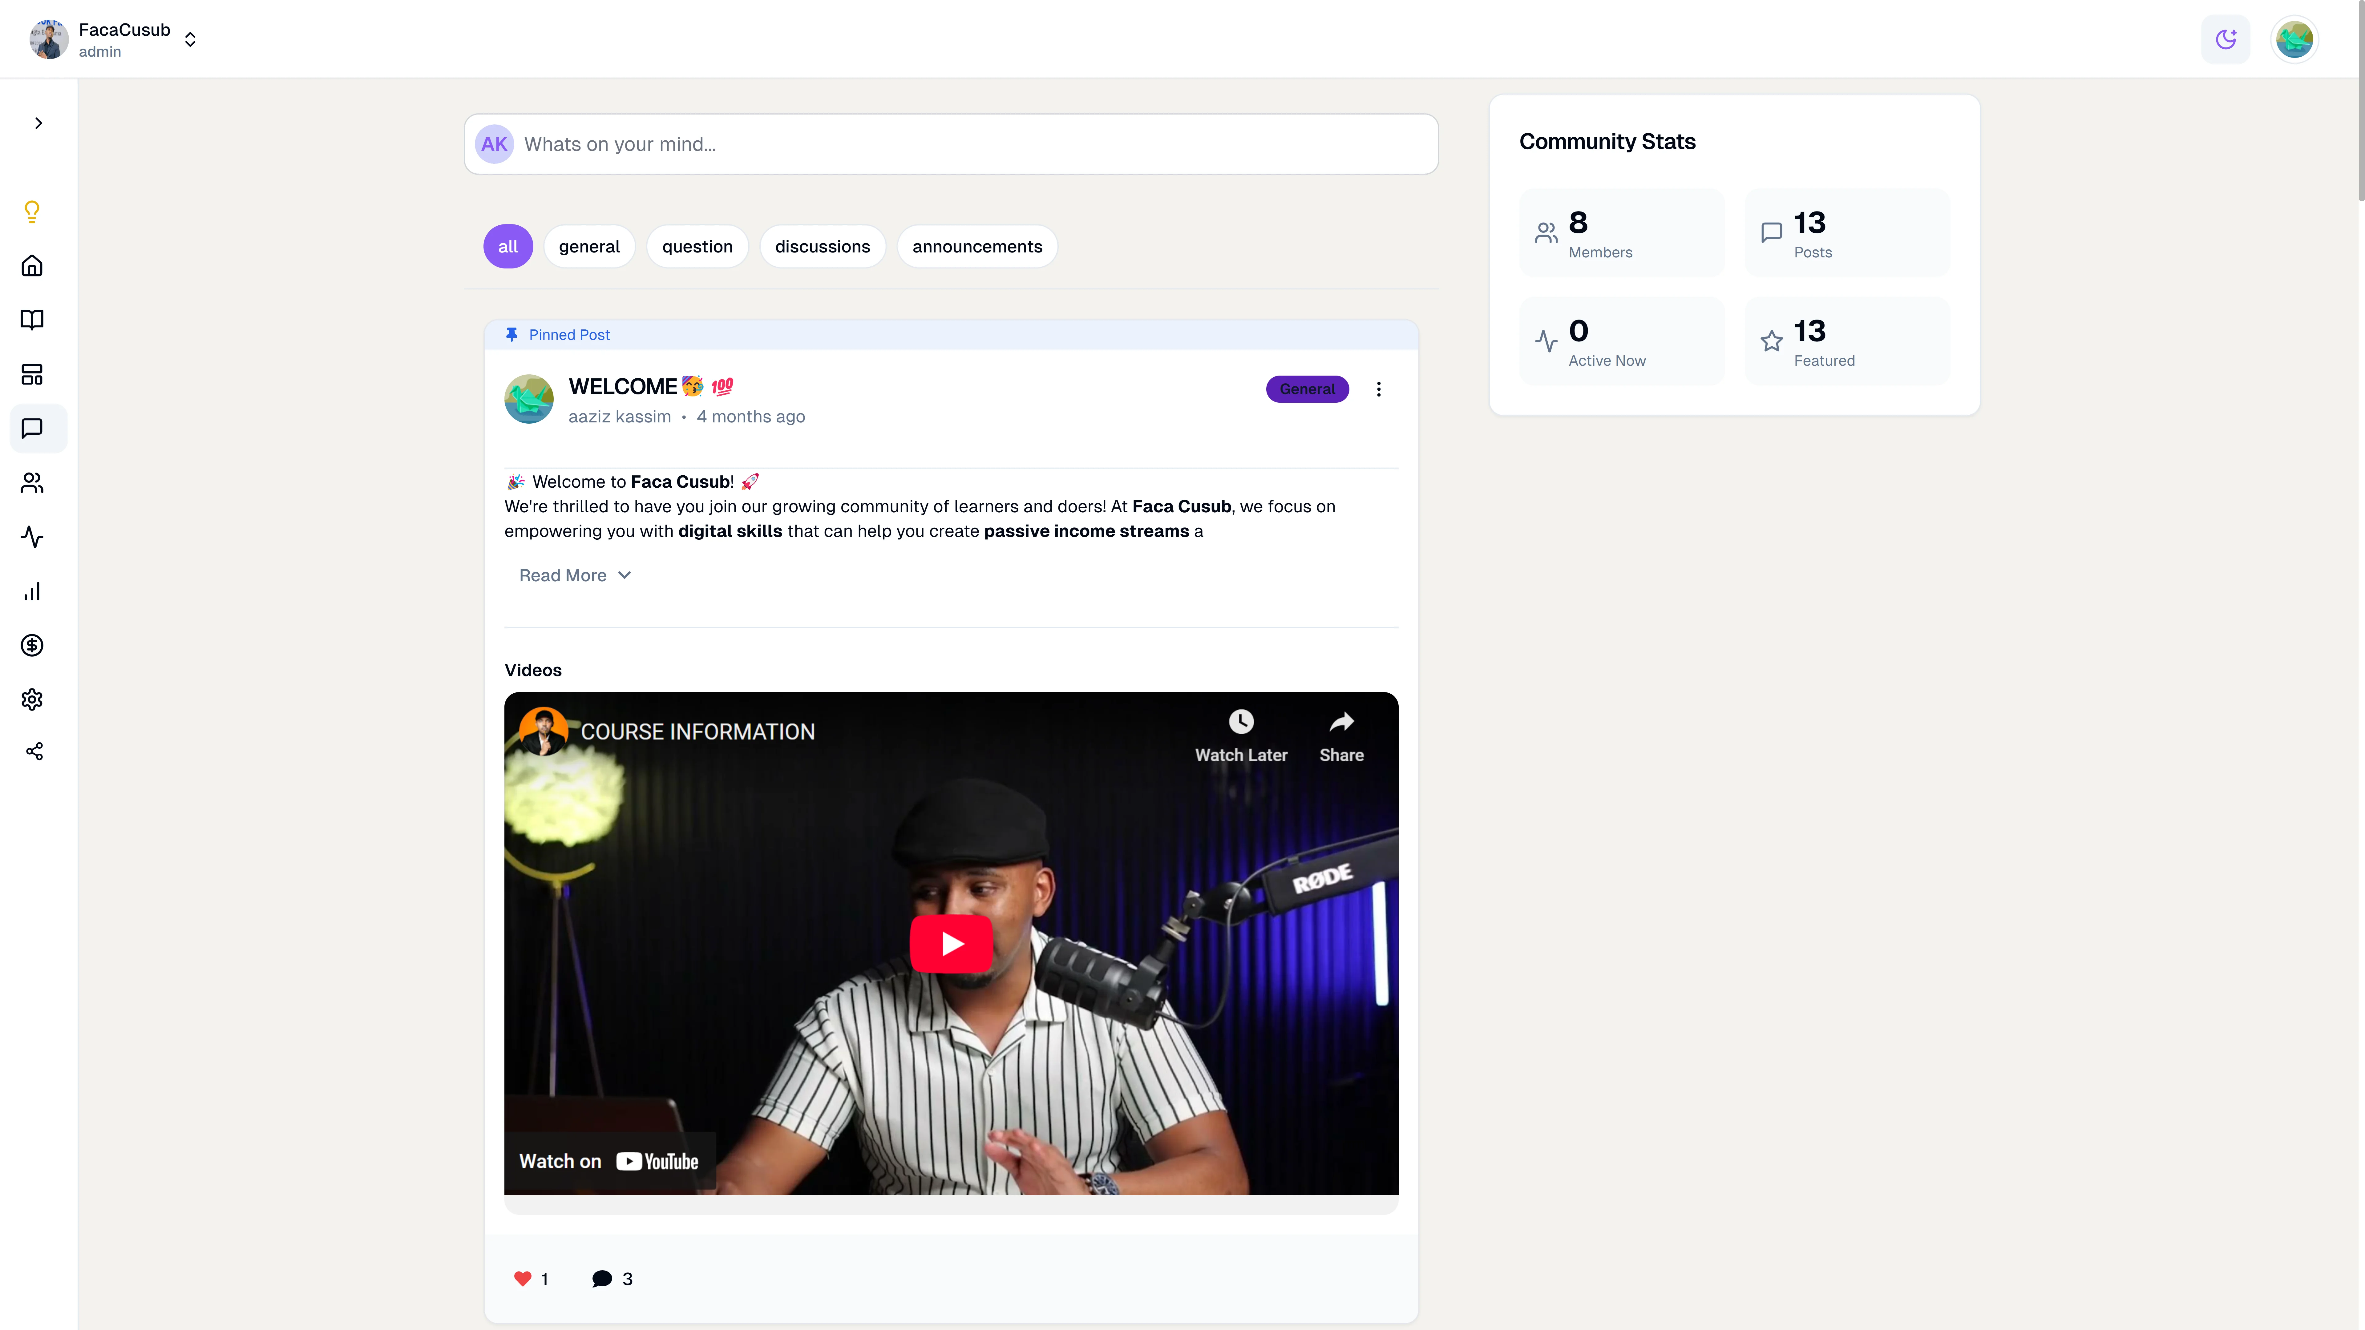Like the post with the heart icon
The height and width of the screenshot is (1330, 2365).
pyautogui.click(x=522, y=1279)
